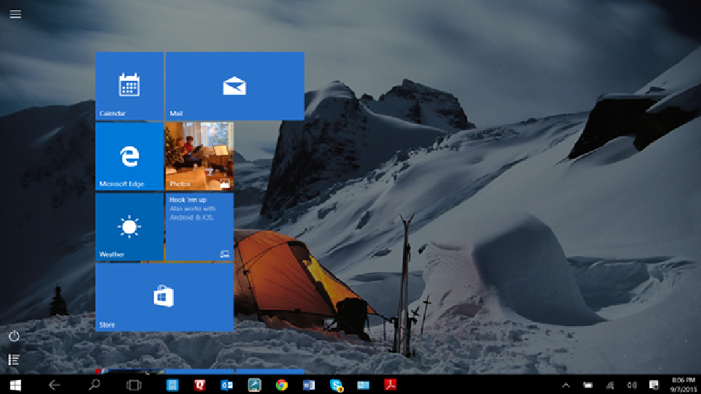The height and width of the screenshot is (394, 701).
Task: Open the Weather tile
Action: 129,227
